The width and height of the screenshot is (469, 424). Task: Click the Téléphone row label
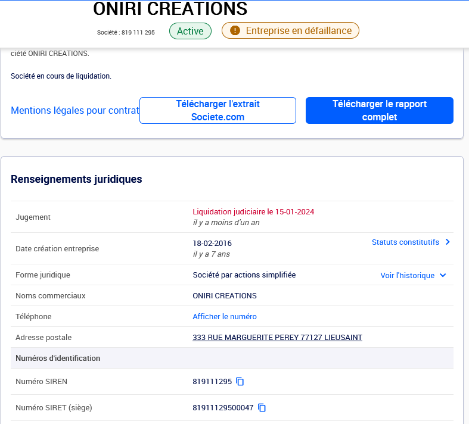click(x=33, y=316)
